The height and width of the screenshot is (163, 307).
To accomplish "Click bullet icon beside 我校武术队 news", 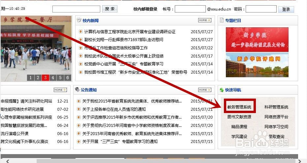I will click(80, 56).
